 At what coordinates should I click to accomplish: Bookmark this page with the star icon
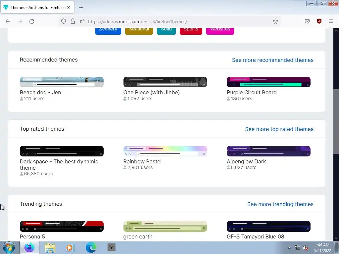[x=275, y=21]
